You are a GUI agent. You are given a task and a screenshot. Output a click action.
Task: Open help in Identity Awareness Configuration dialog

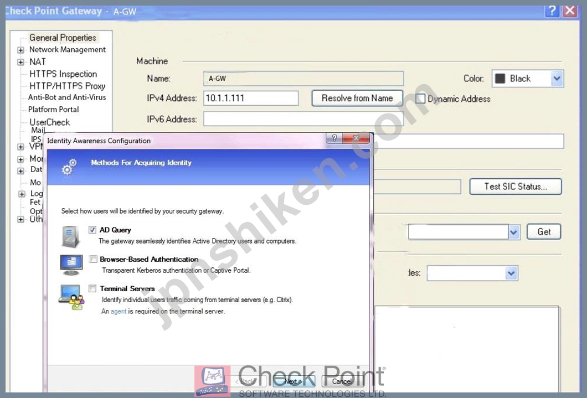coord(334,138)
